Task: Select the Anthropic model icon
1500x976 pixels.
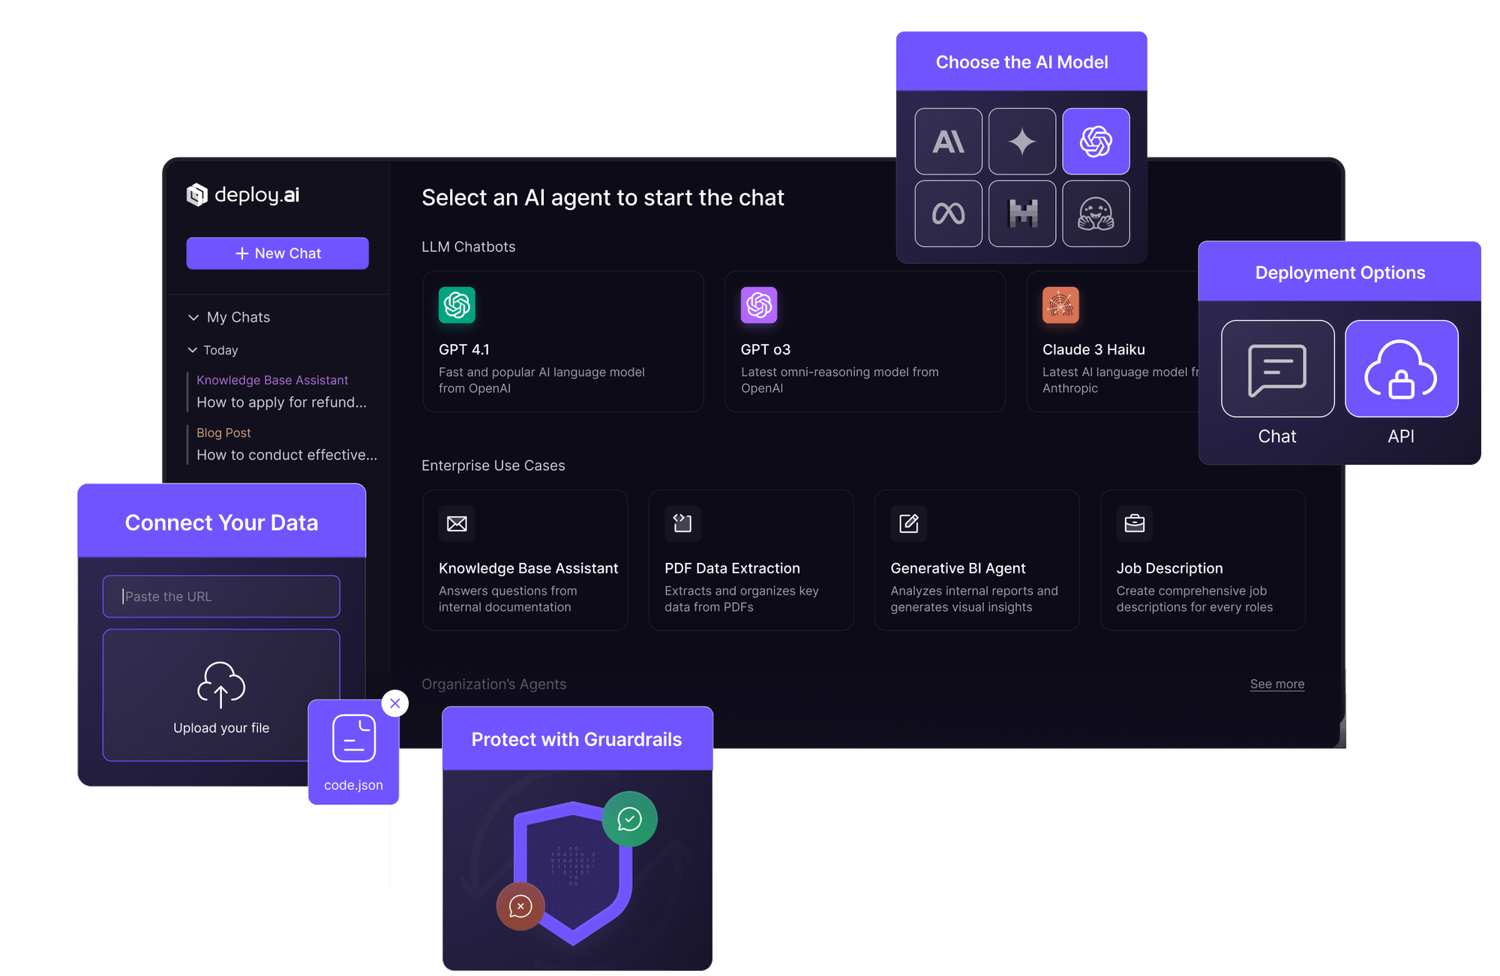Action: [948, 141]
